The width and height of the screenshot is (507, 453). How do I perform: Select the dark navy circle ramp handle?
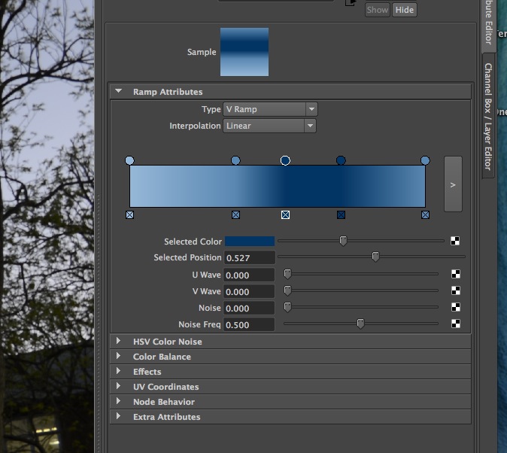tap(341, 161)
